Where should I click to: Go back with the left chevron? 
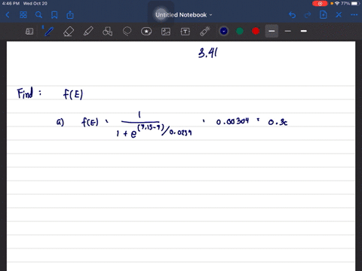pos(8,15)
